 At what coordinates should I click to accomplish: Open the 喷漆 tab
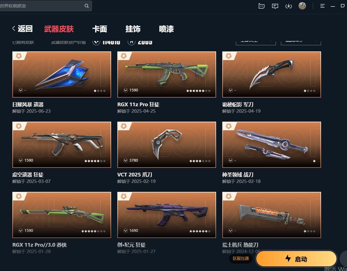click(x=166, y=29)
